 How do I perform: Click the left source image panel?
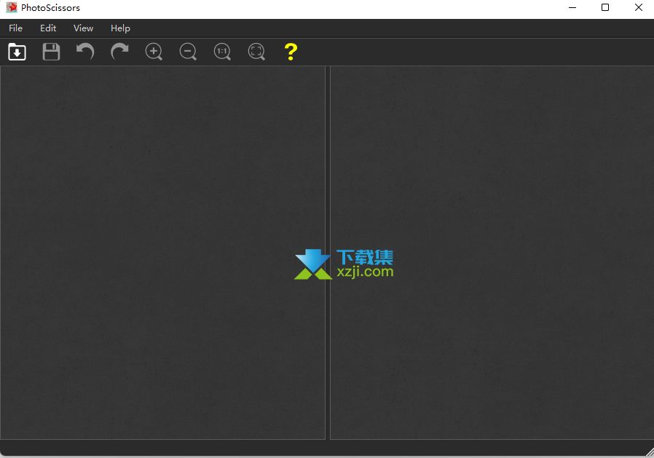(x=162, y=253)
